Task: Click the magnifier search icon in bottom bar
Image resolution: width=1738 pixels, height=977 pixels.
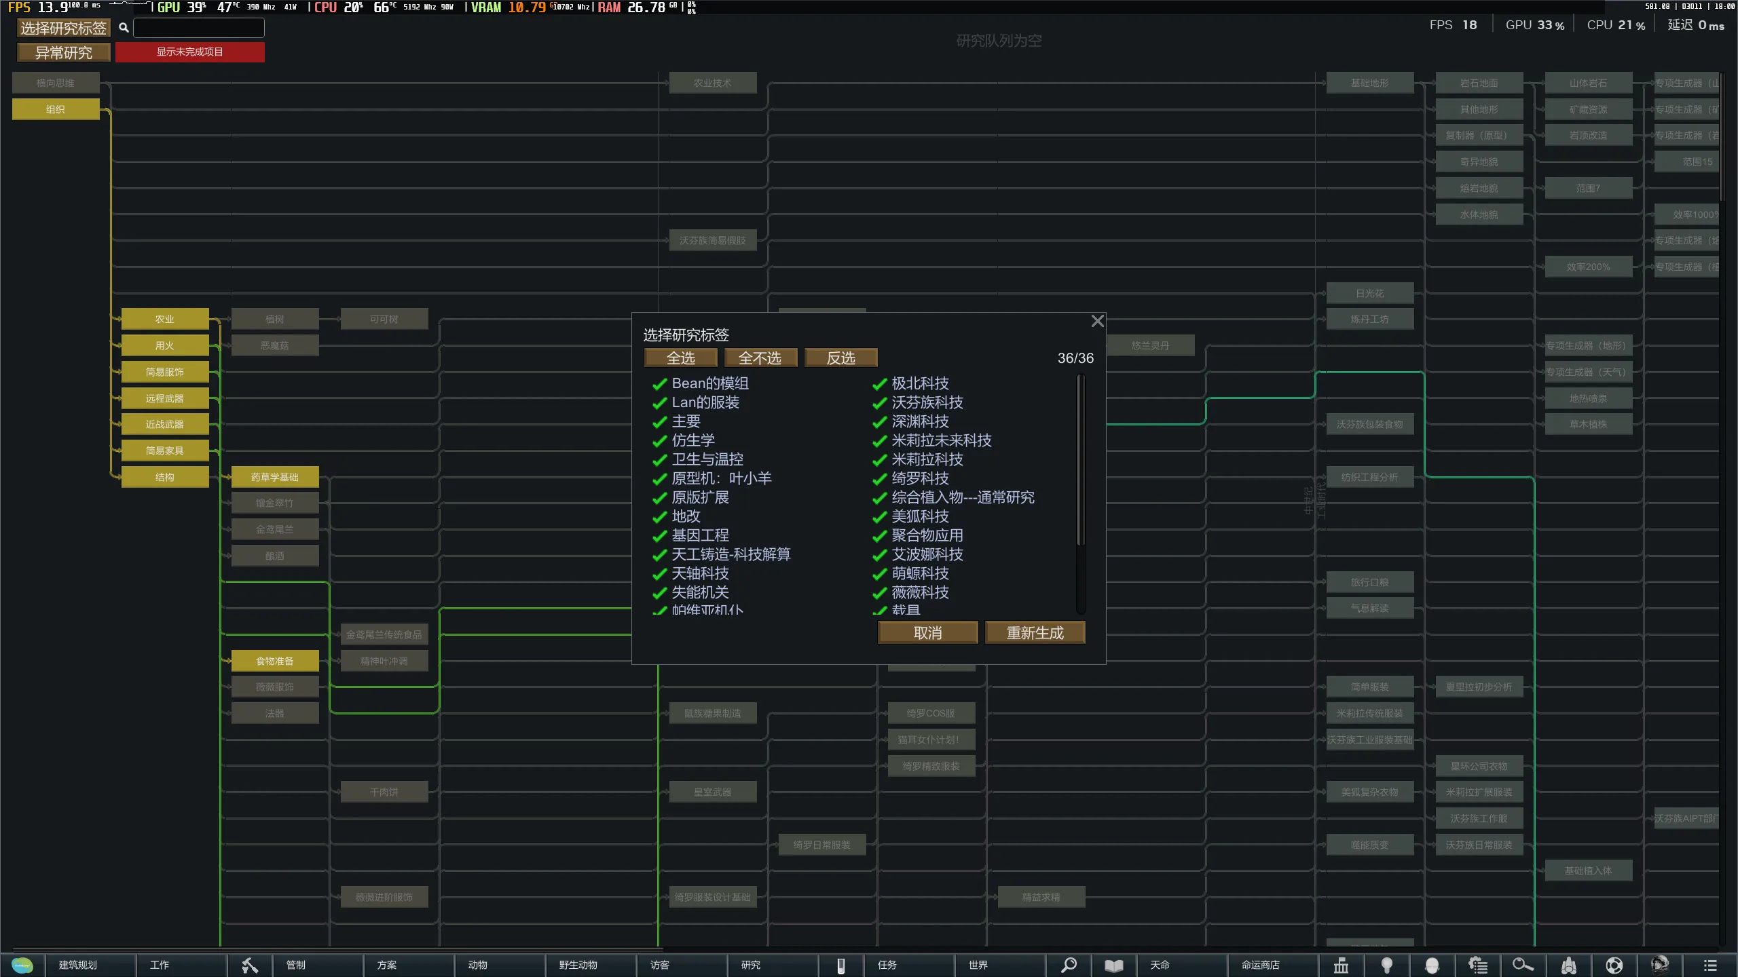Action: [1069, 965]
